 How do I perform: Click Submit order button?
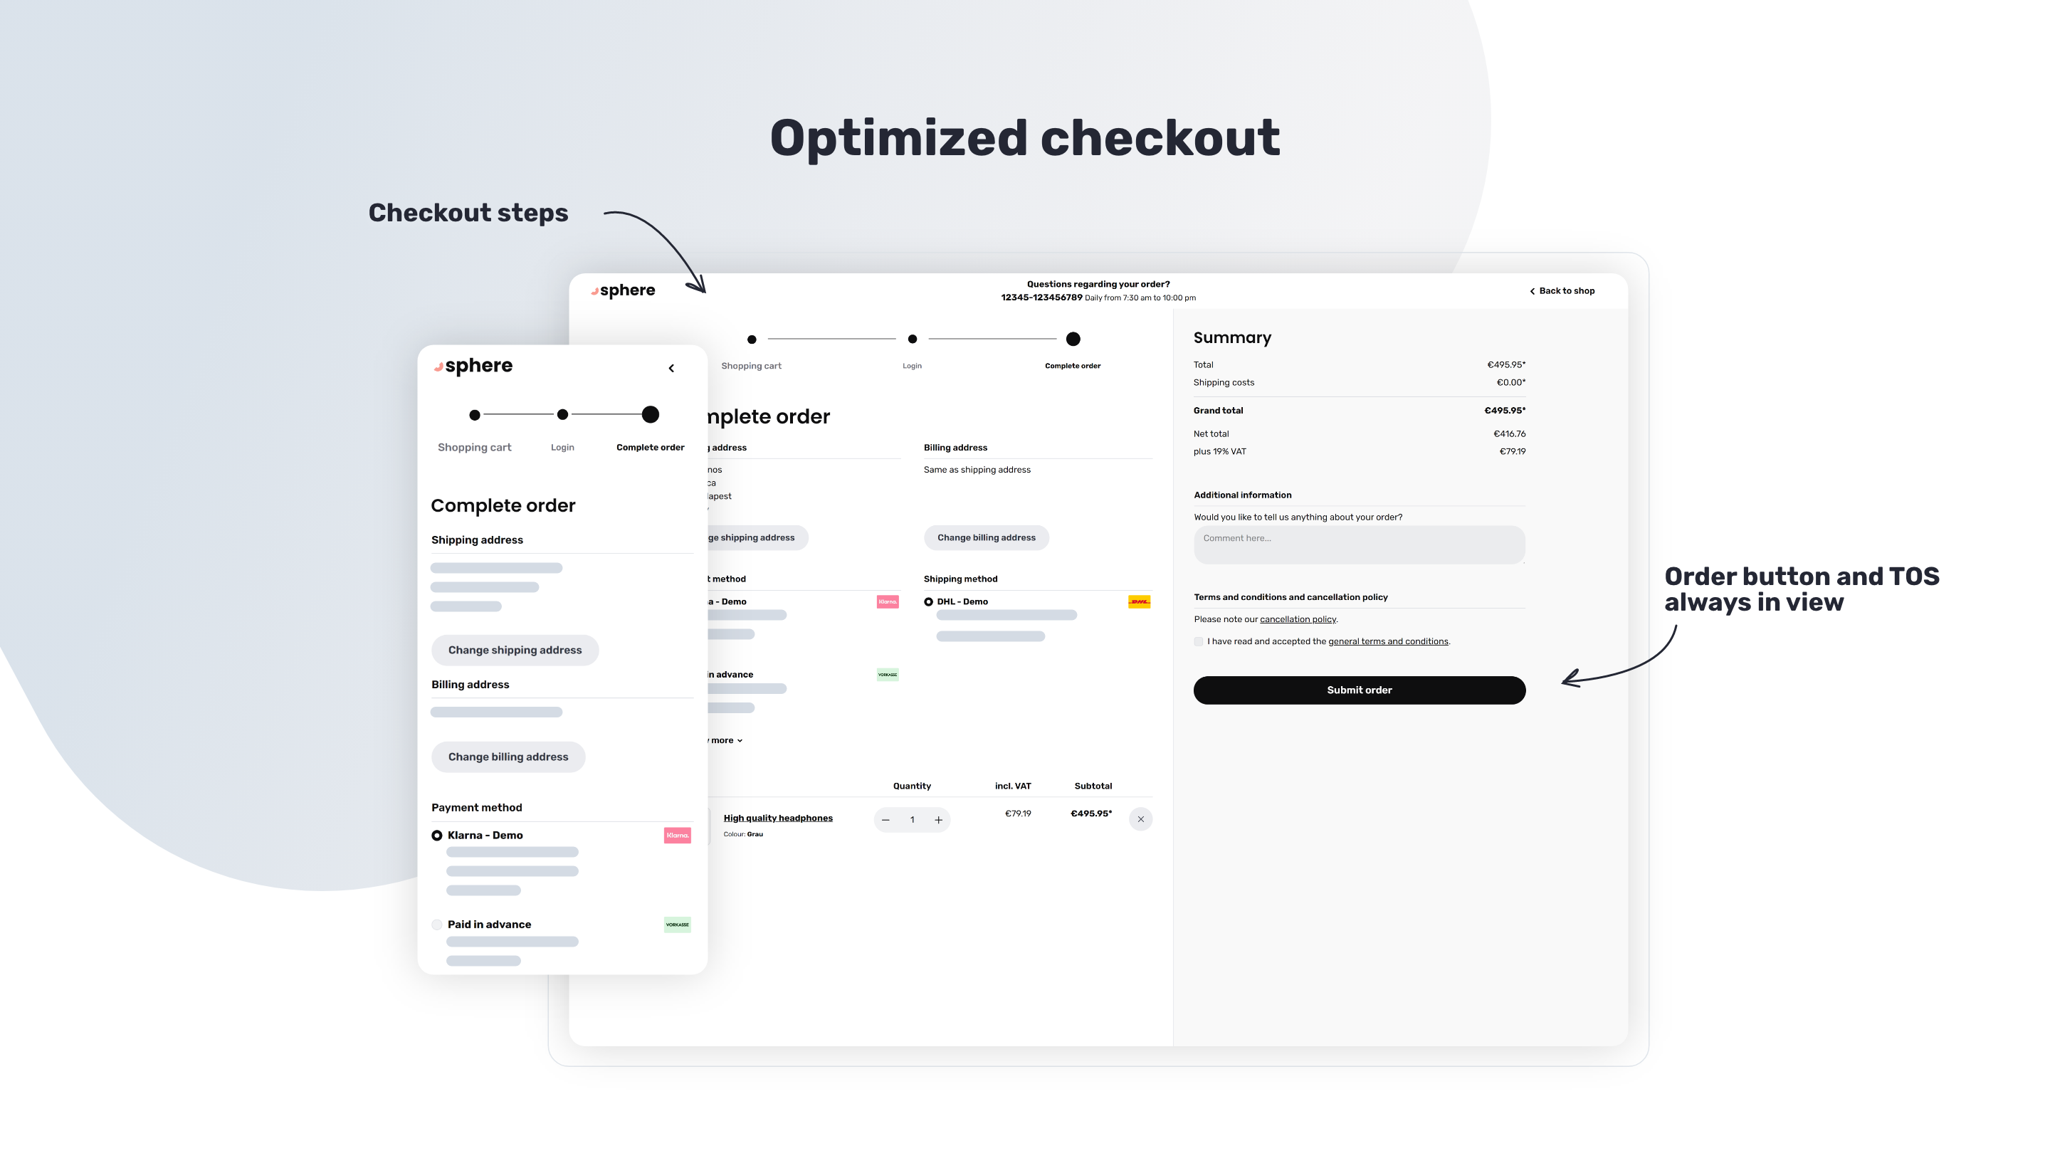click(1359, 690)
